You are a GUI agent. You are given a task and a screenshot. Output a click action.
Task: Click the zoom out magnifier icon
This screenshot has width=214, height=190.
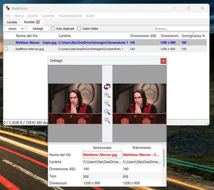coord(107,103)
